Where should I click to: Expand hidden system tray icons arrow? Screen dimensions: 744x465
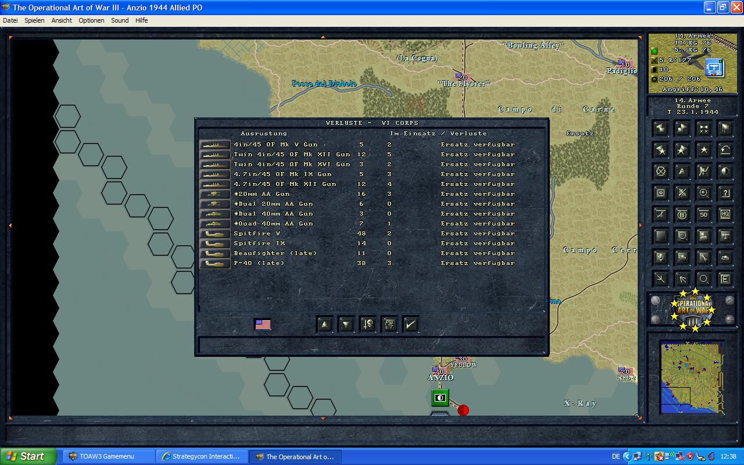point(627,457)
